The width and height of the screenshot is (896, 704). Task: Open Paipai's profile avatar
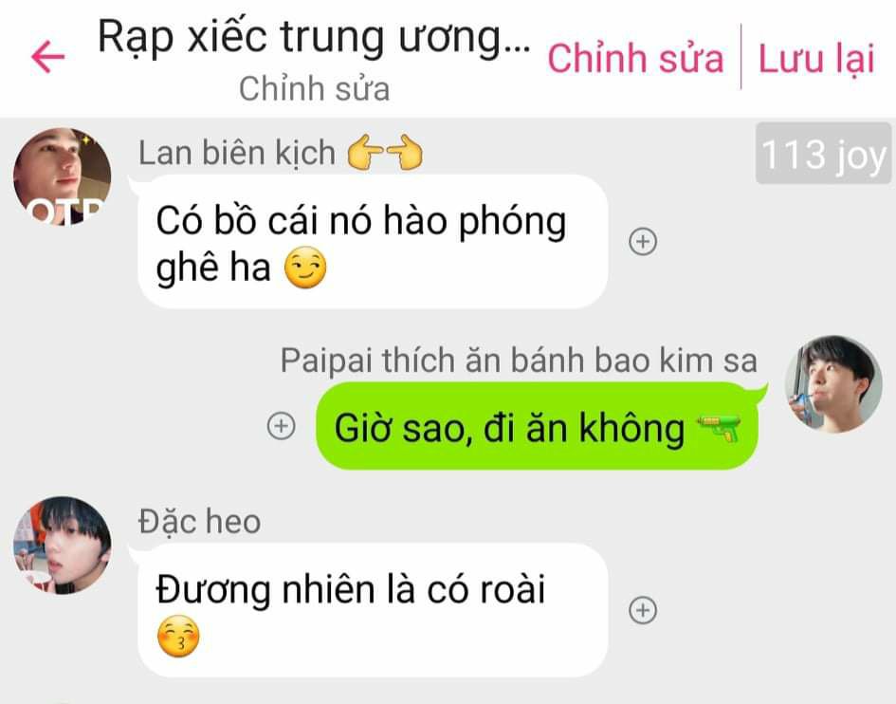point(833,383)
